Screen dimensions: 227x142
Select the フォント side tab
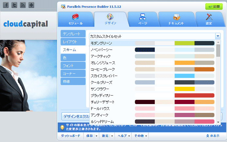coord(72,66)
